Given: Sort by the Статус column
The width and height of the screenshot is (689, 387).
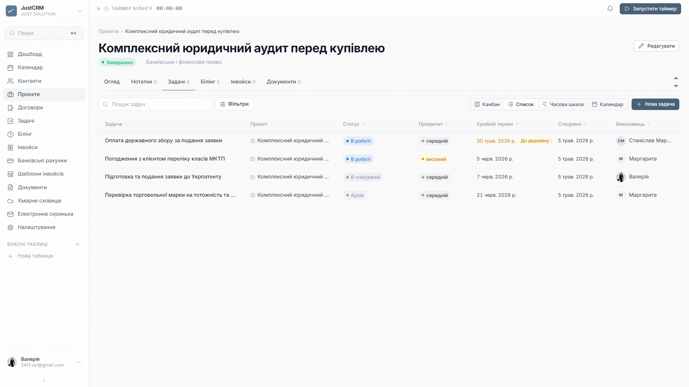Looking at the screenshot, I should (354, 124).
